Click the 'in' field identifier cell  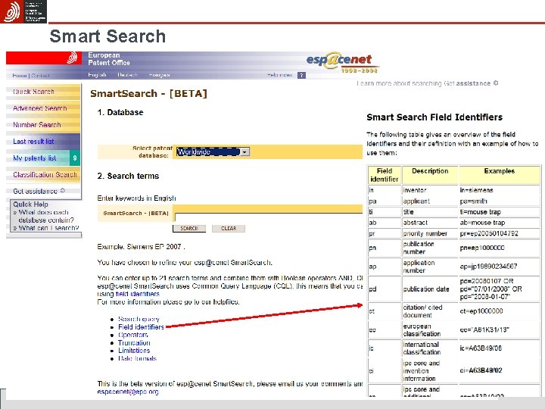385,190
